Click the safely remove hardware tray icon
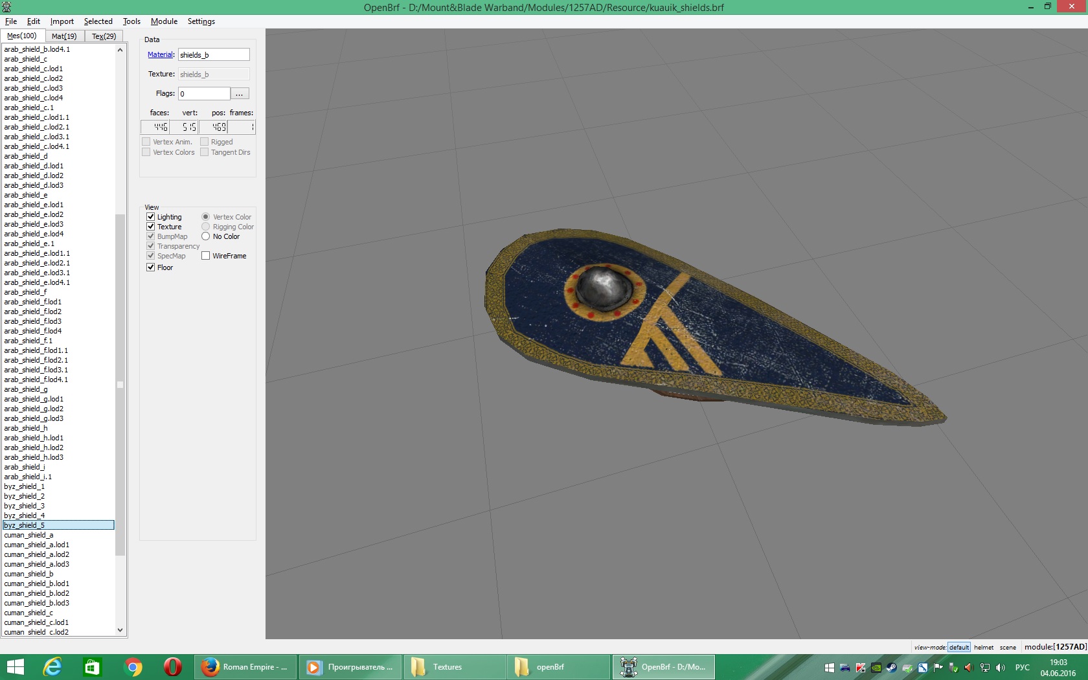The height and width of the screenshot is (680, 1088). (954, 668)
